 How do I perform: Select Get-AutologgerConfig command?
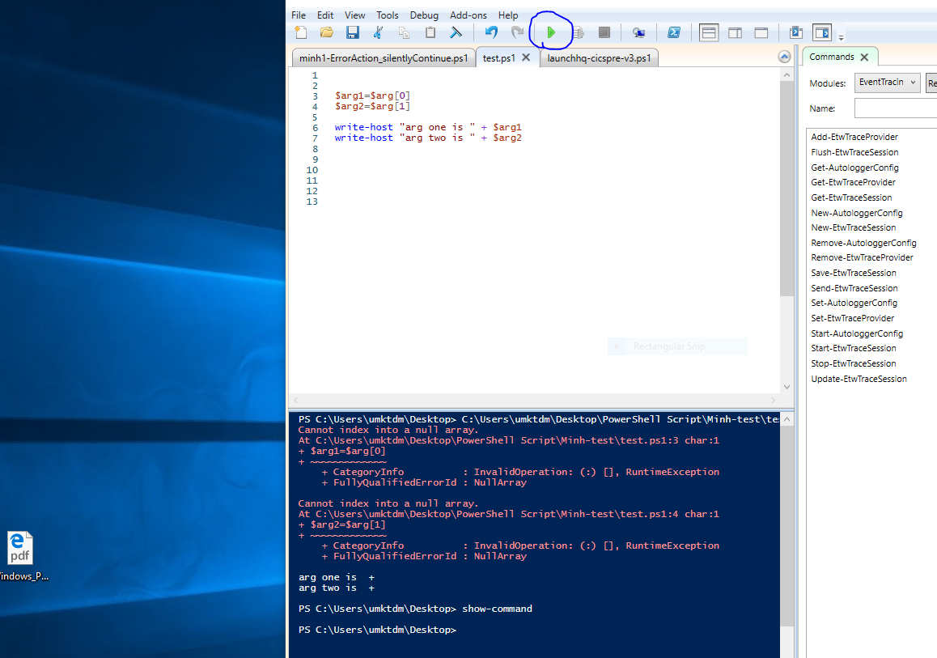click(854, 168)
